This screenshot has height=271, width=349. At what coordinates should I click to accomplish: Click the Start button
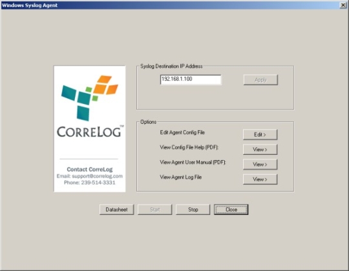click(155, 210)
